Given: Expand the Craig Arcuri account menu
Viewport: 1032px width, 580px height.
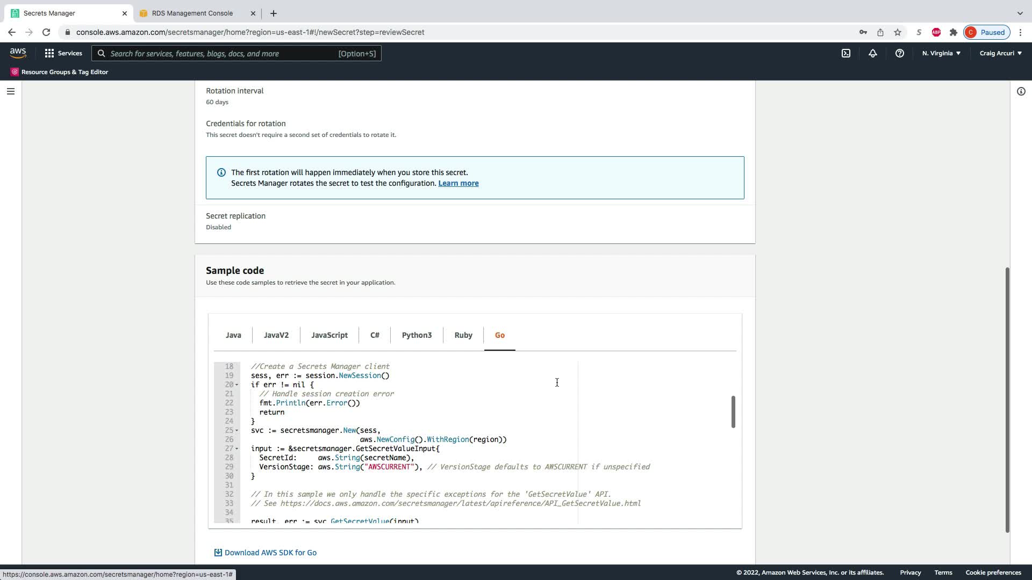Looking at the screenshot, I should [x=1000, y=53].
